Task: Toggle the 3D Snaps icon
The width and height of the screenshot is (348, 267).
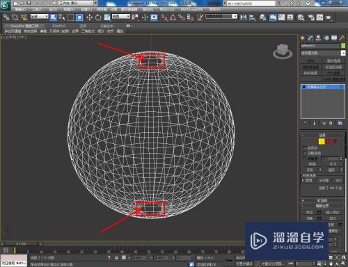Action: [x=164, y=17]
